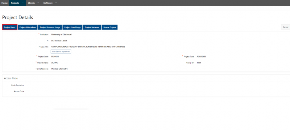Show Project Resource Usage
Viewport: 290px width, 130px height.
click(x=50, y=27)
